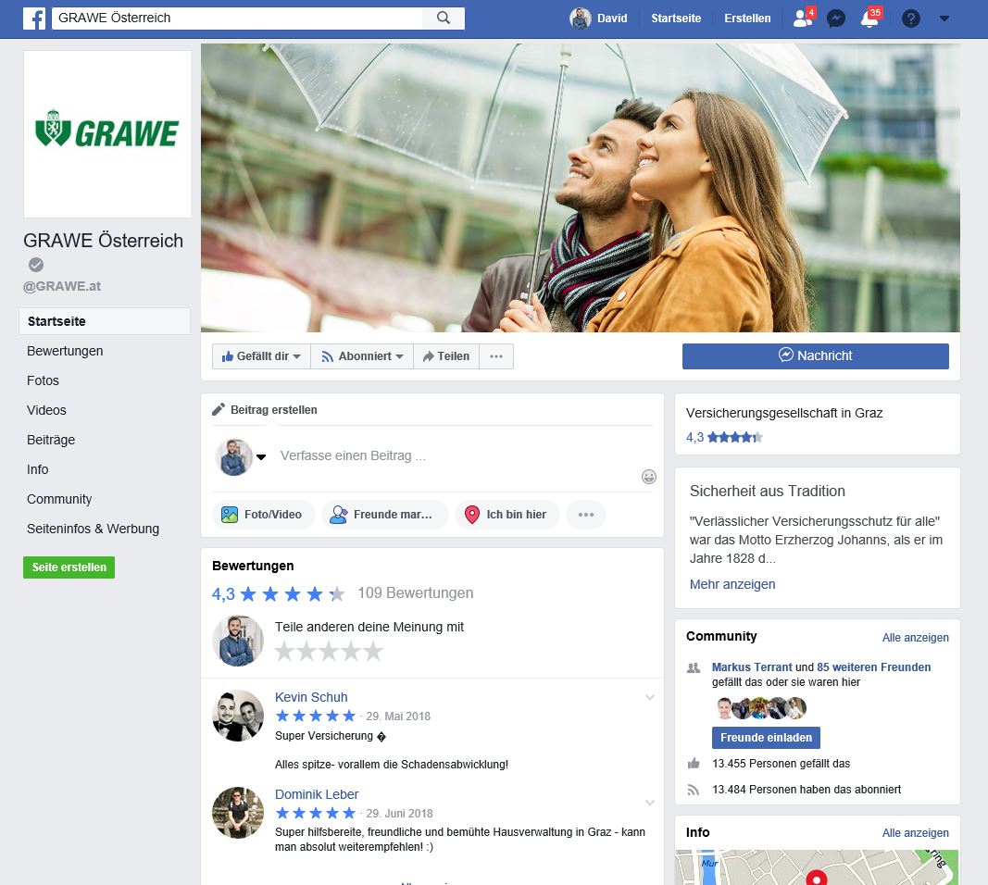This screenshot has width=988, height=885.
Task: Expand options for Kevin Schuh's review
Action: point(650,697)
